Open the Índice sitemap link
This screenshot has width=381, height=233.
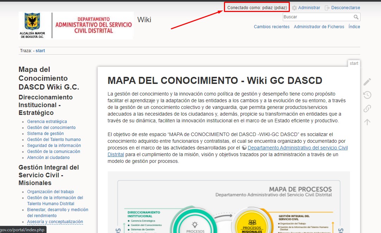coord(354,27)
